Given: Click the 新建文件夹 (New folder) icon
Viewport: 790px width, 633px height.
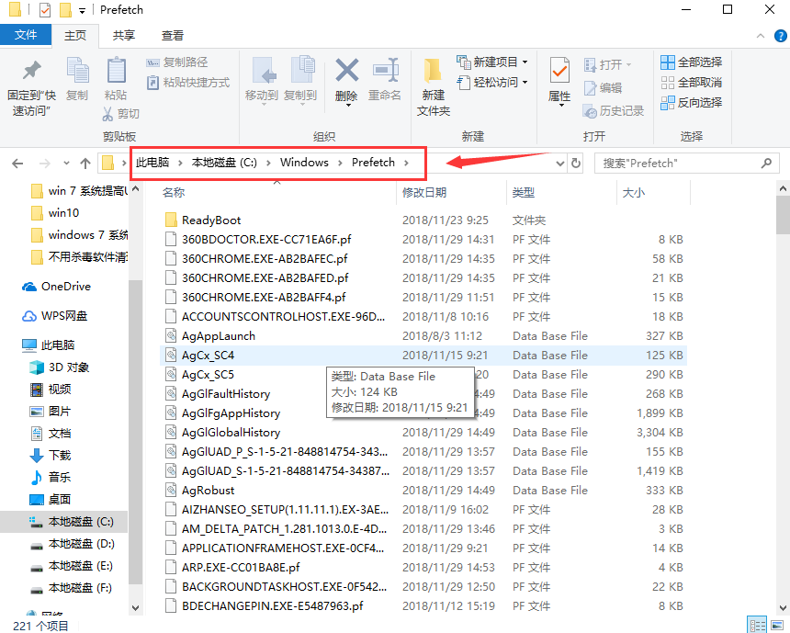Looking at the screenshot, I should 433,72.
